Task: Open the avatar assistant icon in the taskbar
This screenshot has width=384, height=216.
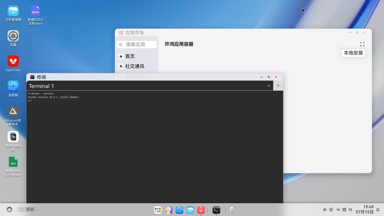Action: (x=169, y=210)
